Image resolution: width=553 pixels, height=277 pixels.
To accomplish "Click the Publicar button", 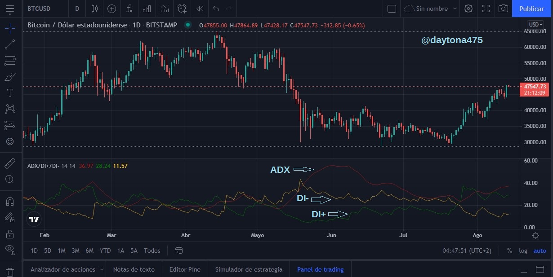I will 531,9.
